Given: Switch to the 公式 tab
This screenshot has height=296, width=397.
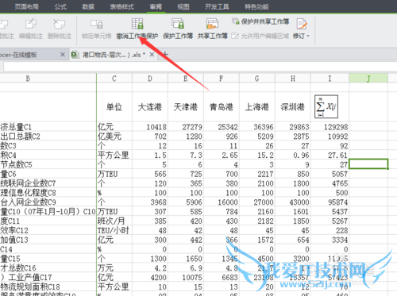Looking at the screenshot, I should 60,6.
